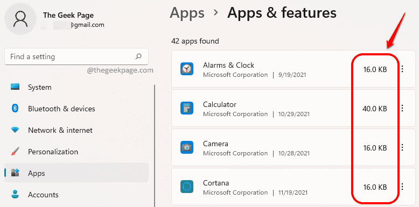Click the 10/29/2021 install date

[294, 114]
